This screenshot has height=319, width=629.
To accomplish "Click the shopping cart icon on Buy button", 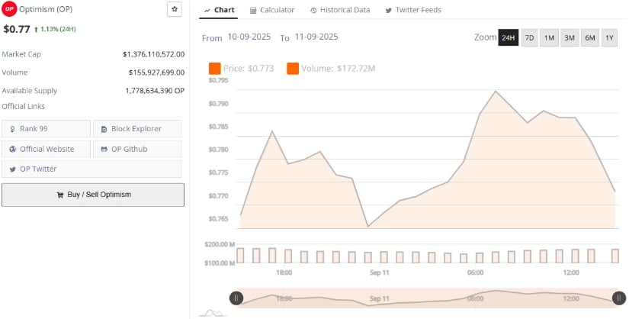I will pyautogui.click(x=60, y=195).
